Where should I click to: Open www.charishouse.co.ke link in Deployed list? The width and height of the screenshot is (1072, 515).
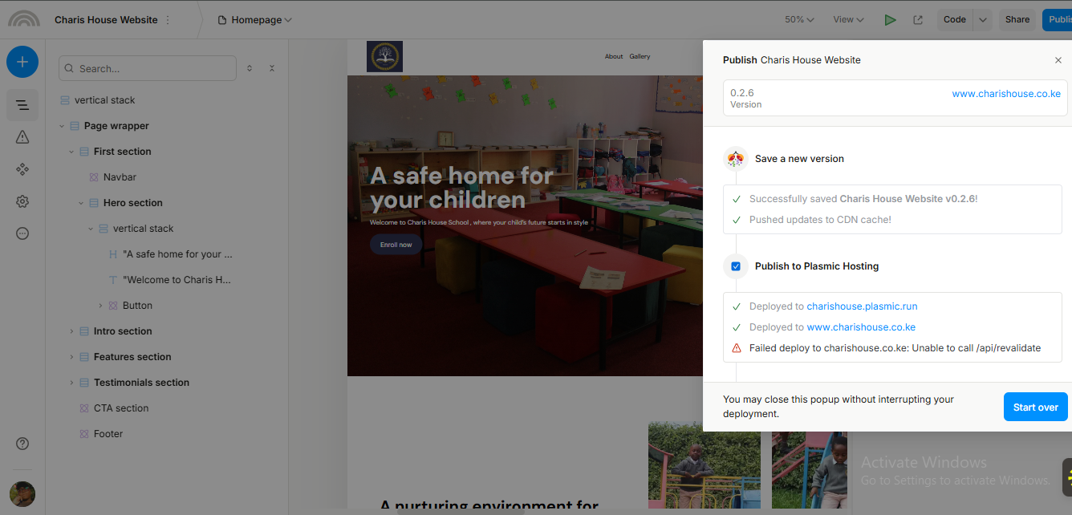click(861, 327)
